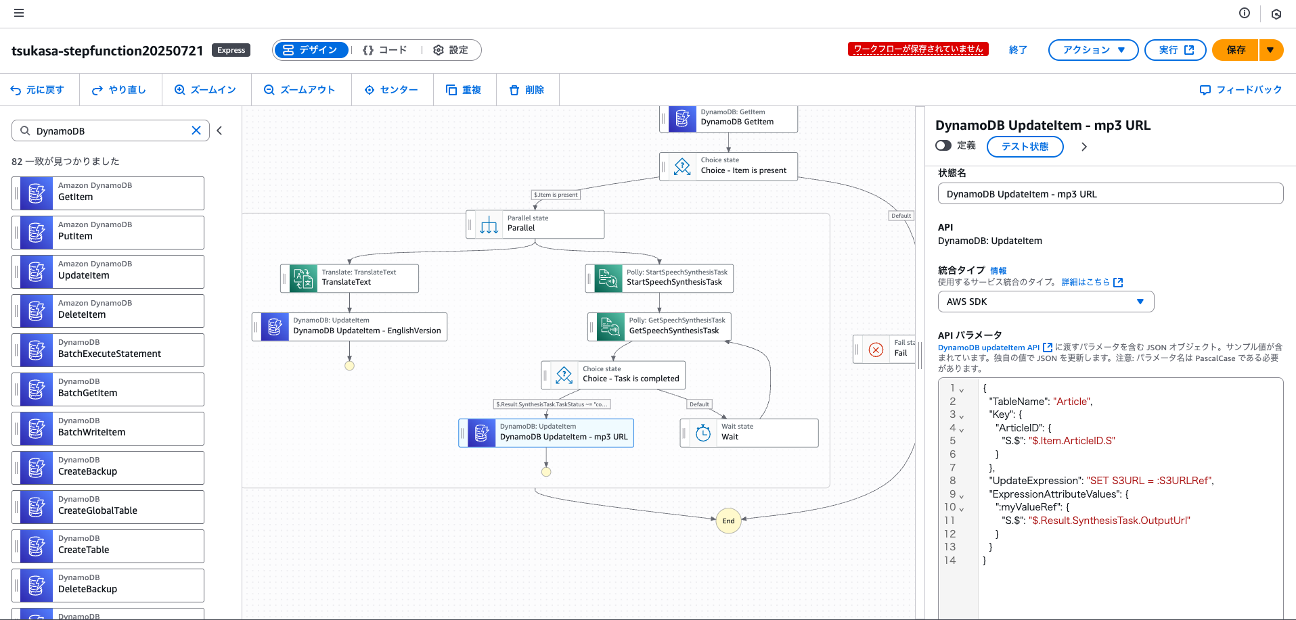
Task: Click the info circle icon at top
Action: pyautogui.click(x=1245, y=13)
